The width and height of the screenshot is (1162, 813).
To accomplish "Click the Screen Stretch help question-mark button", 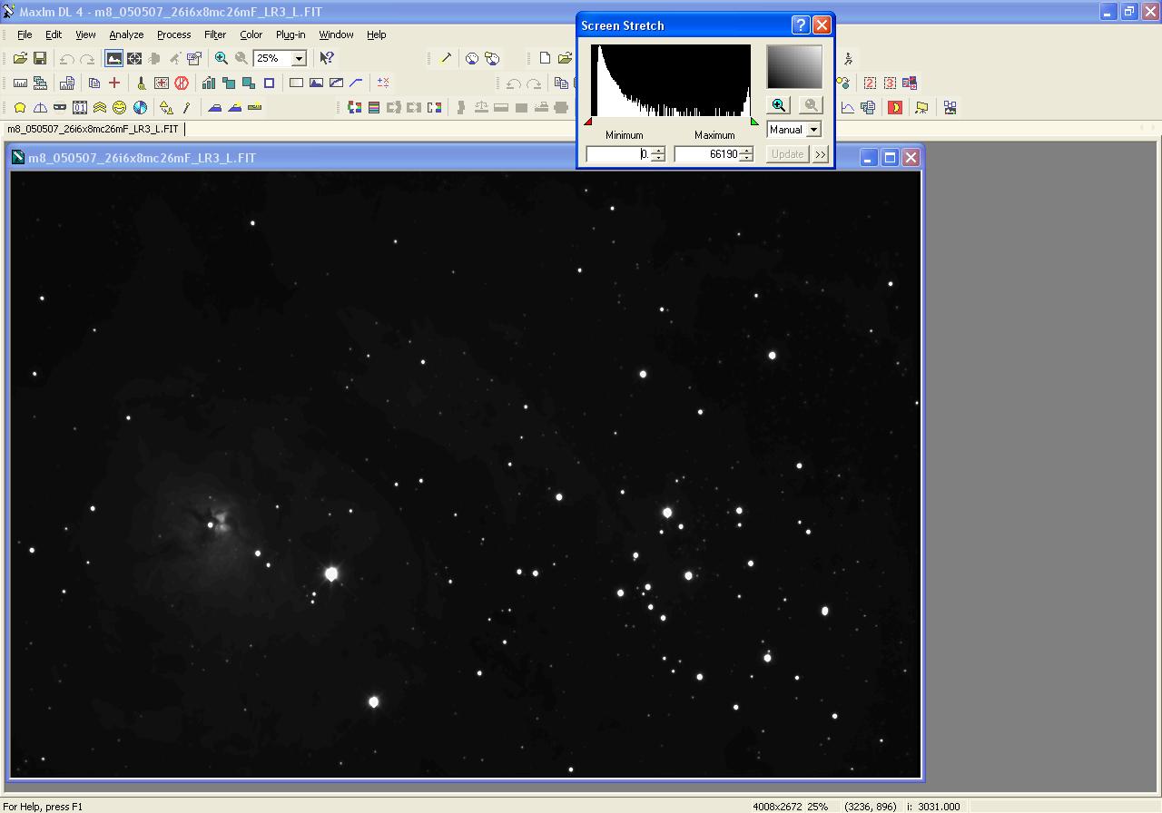I will (x=800, y=25).
